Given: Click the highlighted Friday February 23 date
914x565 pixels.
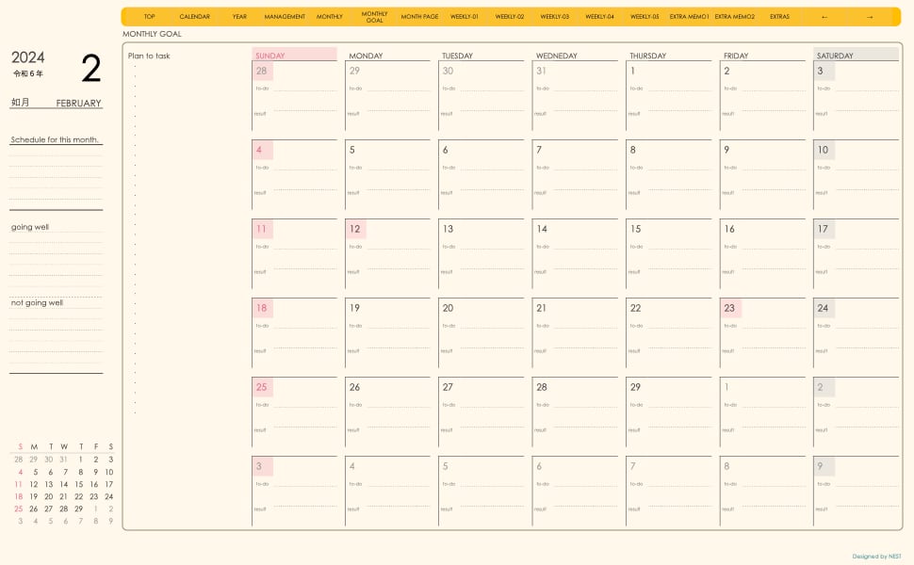Looking at the screenshot, I should [729, 308].
